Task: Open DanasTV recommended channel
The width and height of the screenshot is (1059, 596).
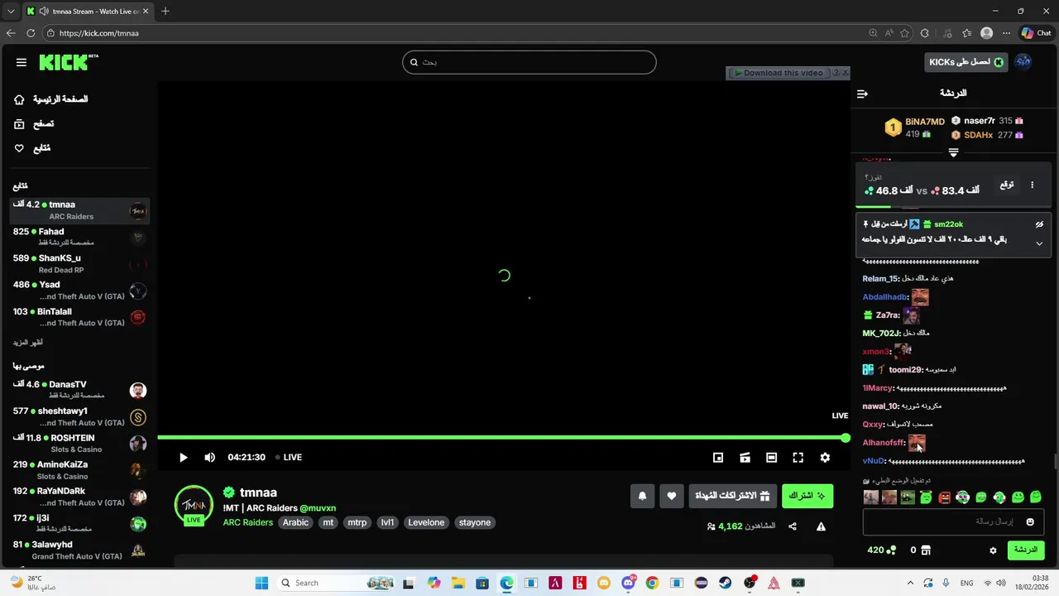Action: [79, 390]
